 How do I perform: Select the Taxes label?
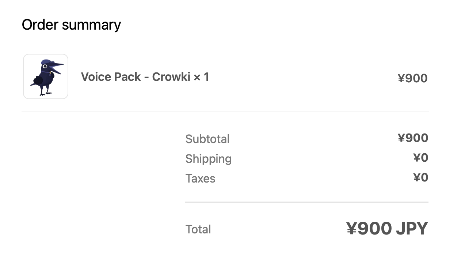(200, 179)
